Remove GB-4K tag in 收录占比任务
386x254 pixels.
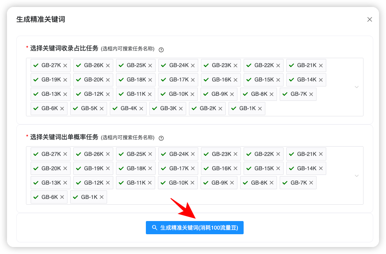coord(141,109)
